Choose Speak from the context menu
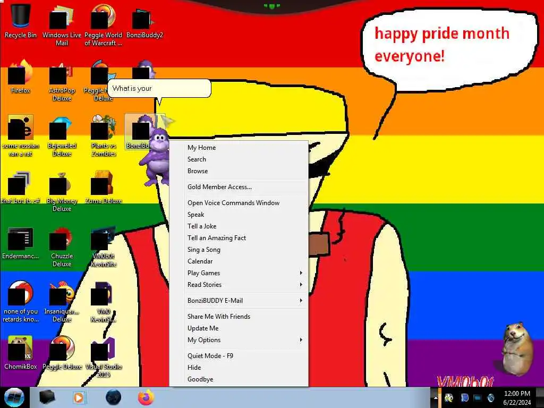This screenshot has height=408, width=544. [x=245, y=215]
